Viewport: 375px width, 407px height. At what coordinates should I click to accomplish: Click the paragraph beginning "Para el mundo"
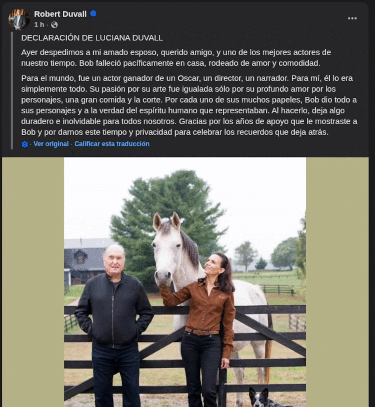click(189, 105)
